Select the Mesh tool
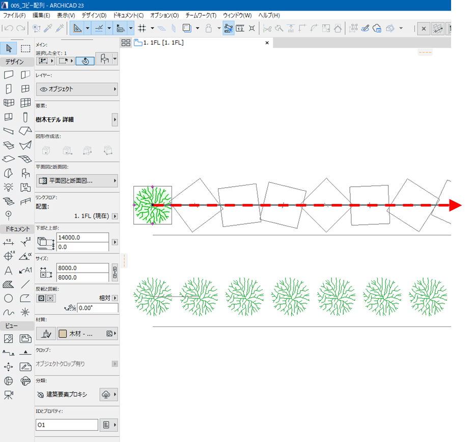This screenshot has height=442, width=475. coord(25,159)
